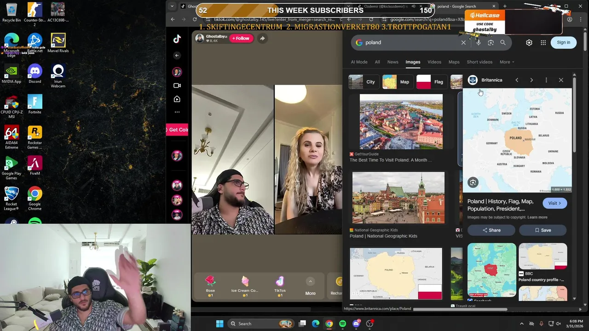Image resolution: width=589 pixels, height=331 pixels.
Task: Close the Britannica image preview panel
Action: coord(561,80)
